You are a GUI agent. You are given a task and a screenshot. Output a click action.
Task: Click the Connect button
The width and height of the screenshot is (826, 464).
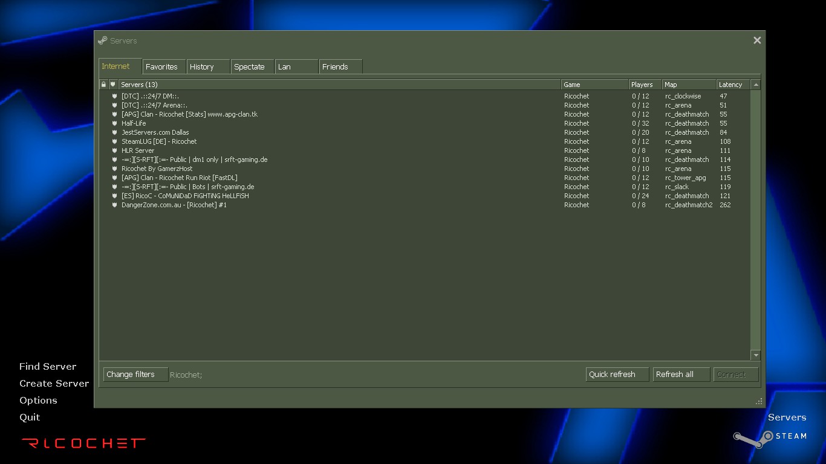pos(736,375)
